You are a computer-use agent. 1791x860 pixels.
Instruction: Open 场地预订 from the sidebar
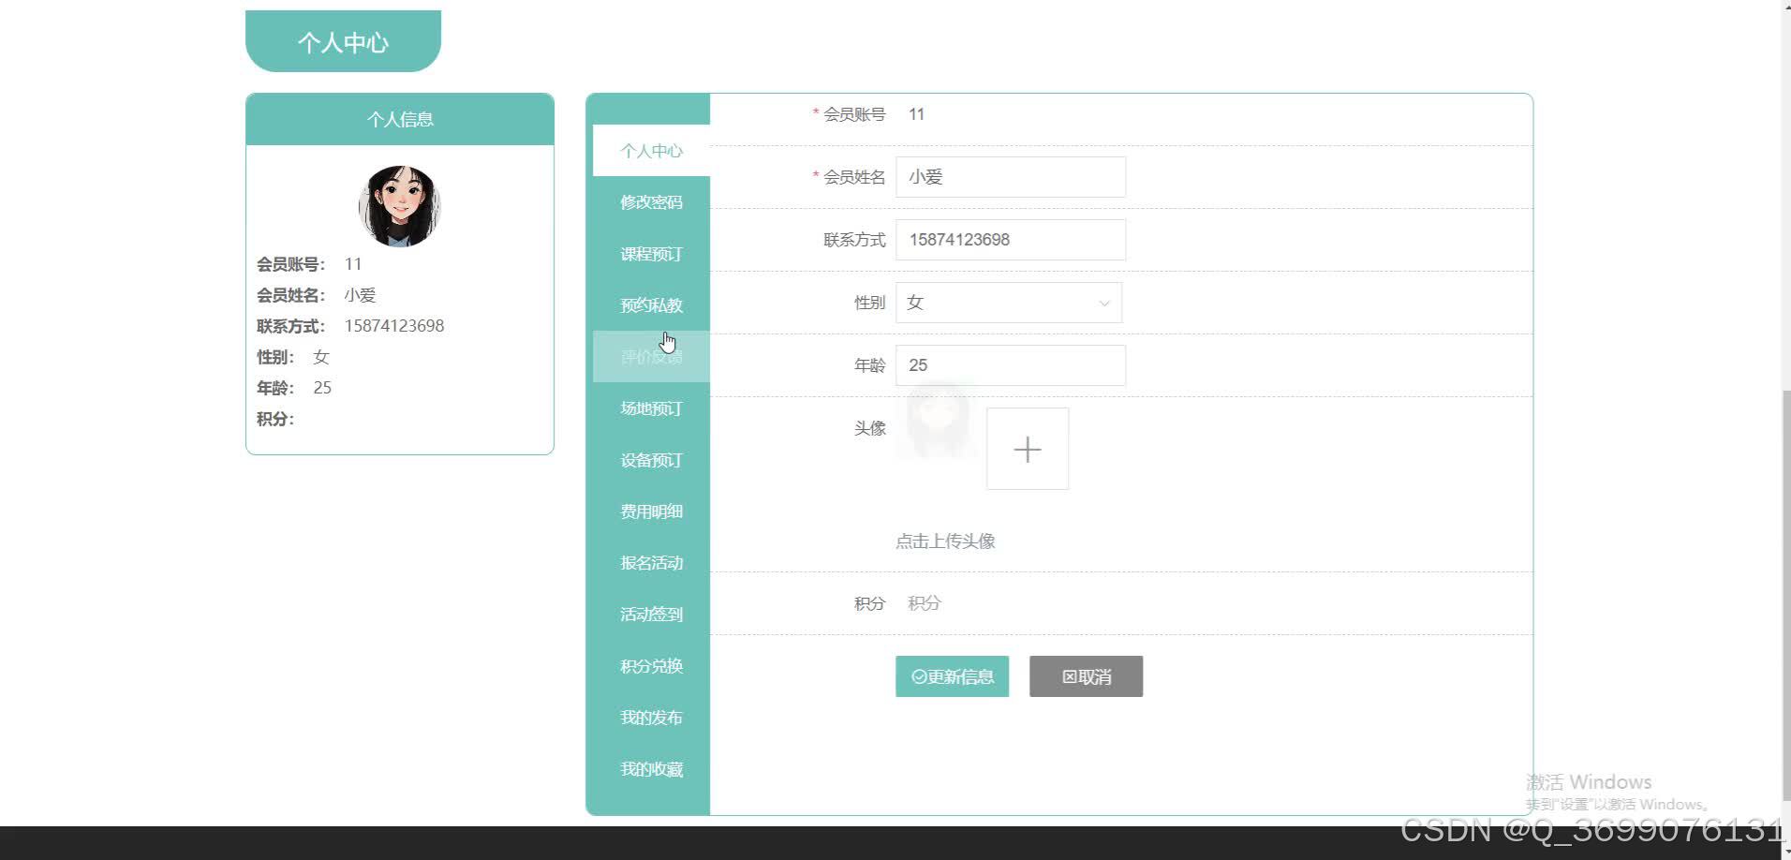pyautogui.click(x=651, y=408)
